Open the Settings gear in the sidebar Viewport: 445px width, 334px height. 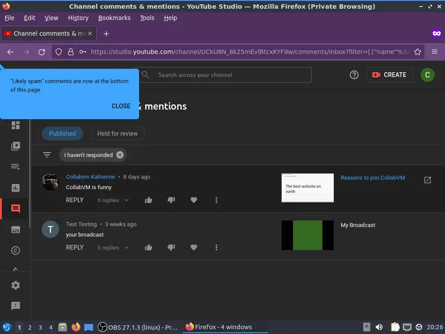(16, 285)
